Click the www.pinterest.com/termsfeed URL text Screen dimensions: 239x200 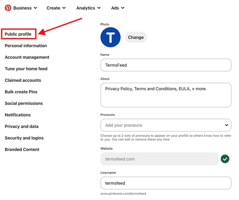click(x=123, y=194)
